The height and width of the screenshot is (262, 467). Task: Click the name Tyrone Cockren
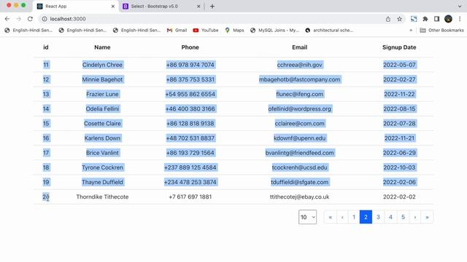102,167
